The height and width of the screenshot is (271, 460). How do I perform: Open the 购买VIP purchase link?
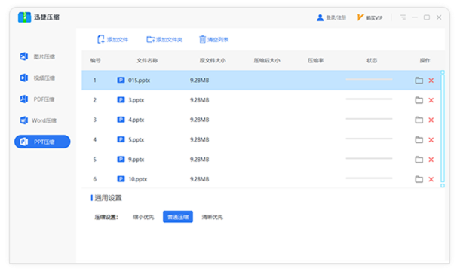tap(374, 18)
